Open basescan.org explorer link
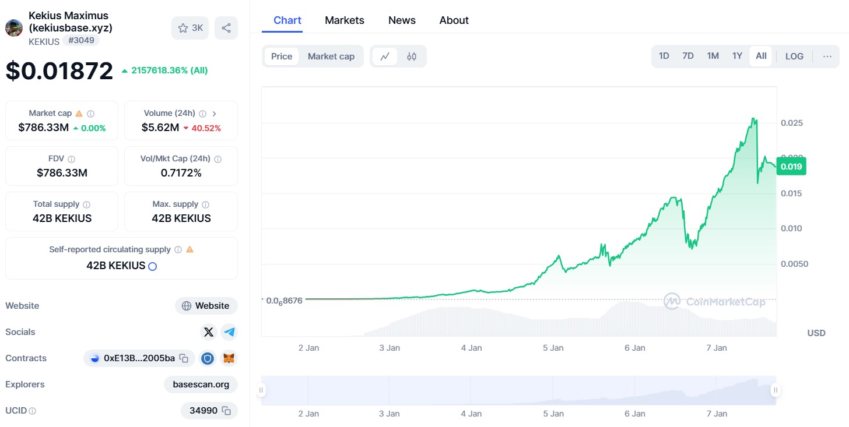This screenshot has width=849, height=427. tap(201, 384)
